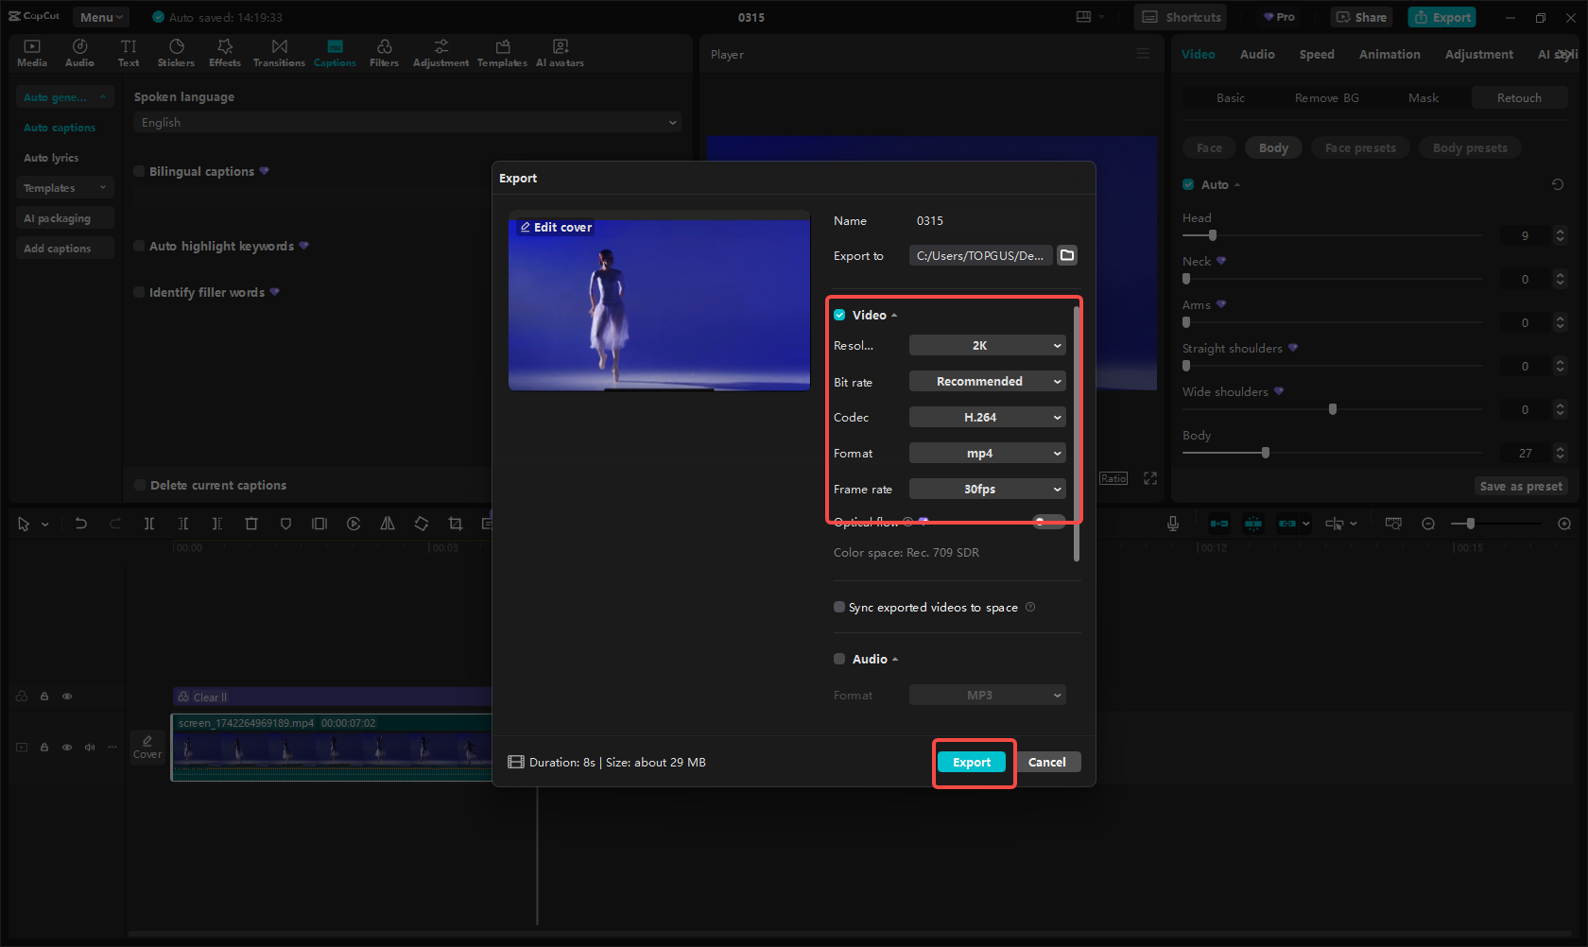Open the Menu dropdown at top left
The image size is (1588, 947).
[x=100, y=16]
